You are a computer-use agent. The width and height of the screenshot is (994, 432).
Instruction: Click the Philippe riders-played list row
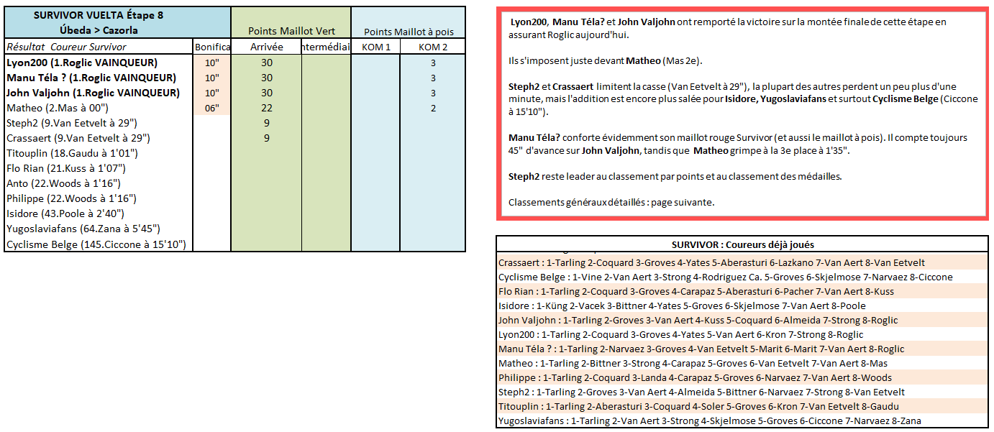pyautogui.click(x=694, y=377)
